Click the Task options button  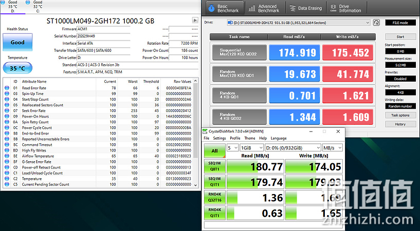tap(400, 115)
